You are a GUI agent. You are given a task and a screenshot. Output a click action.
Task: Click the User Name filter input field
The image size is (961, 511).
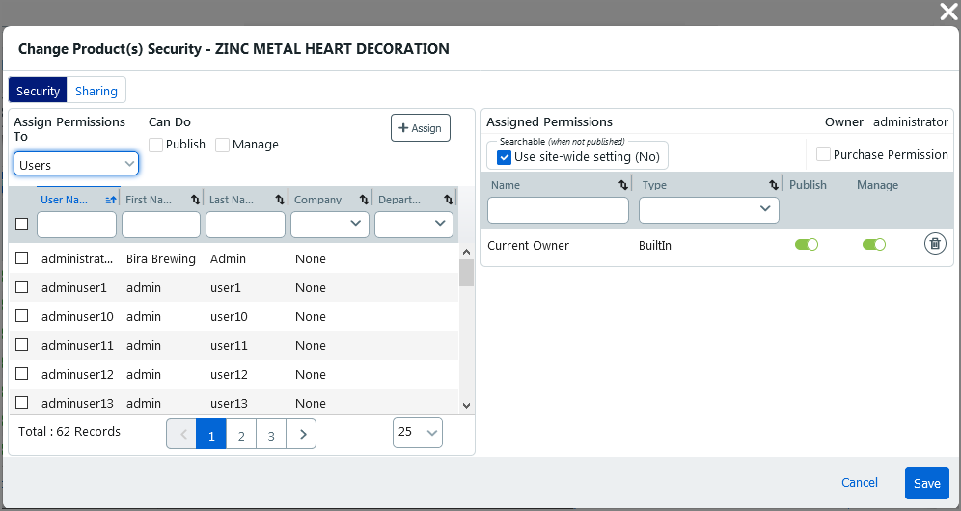(x=76, y=224)
